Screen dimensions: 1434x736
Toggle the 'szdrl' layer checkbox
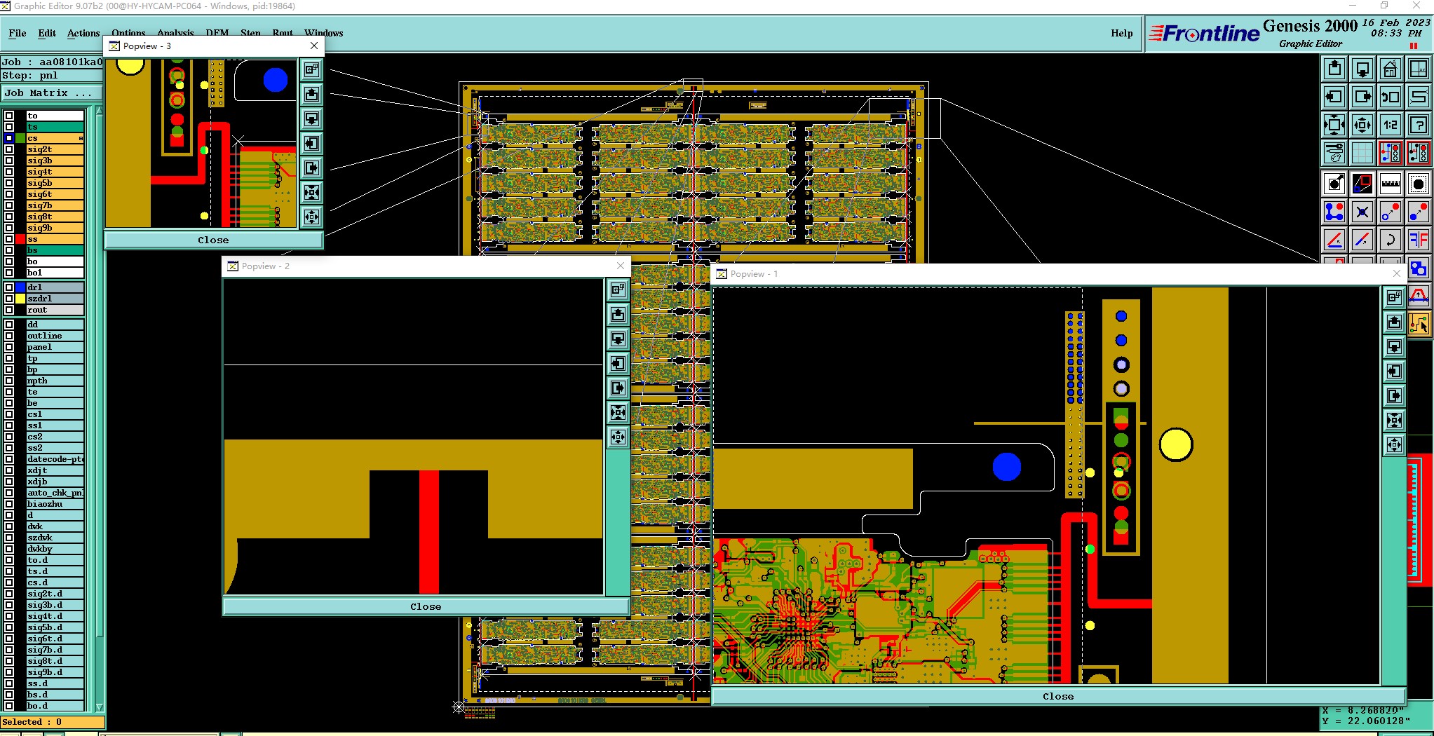(9, 299)
